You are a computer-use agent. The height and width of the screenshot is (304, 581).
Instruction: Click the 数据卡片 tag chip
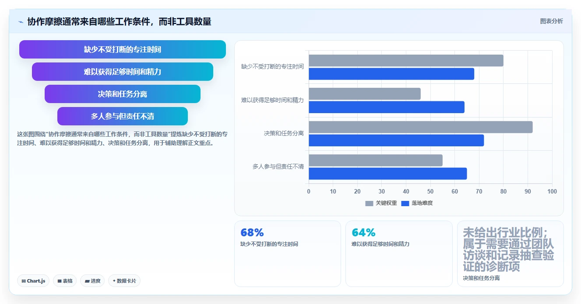click(x=124, y=281)
